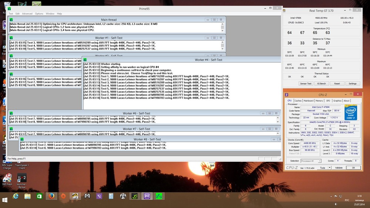
Task: Click the Prime95 taskbar icon
Action: (158, 196)
